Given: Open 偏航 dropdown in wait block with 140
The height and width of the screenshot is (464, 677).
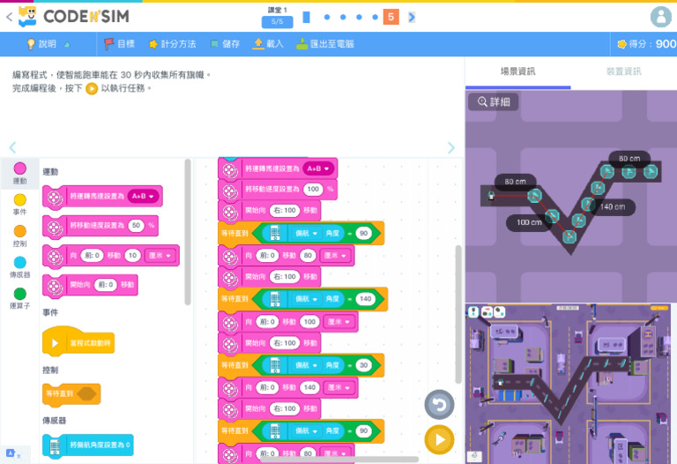Looking at the screenshot, I should point(306,299).
